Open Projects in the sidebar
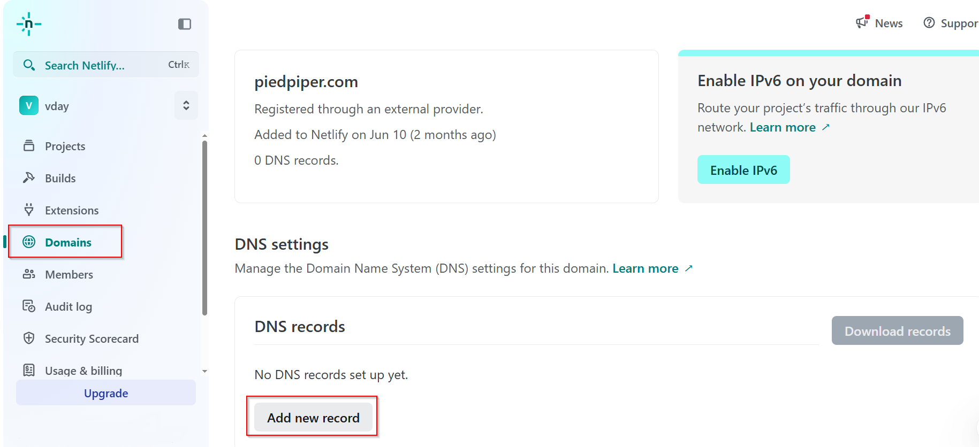This screenshot has width=979, height=447. pyautogui.click(x=65, y=146)
